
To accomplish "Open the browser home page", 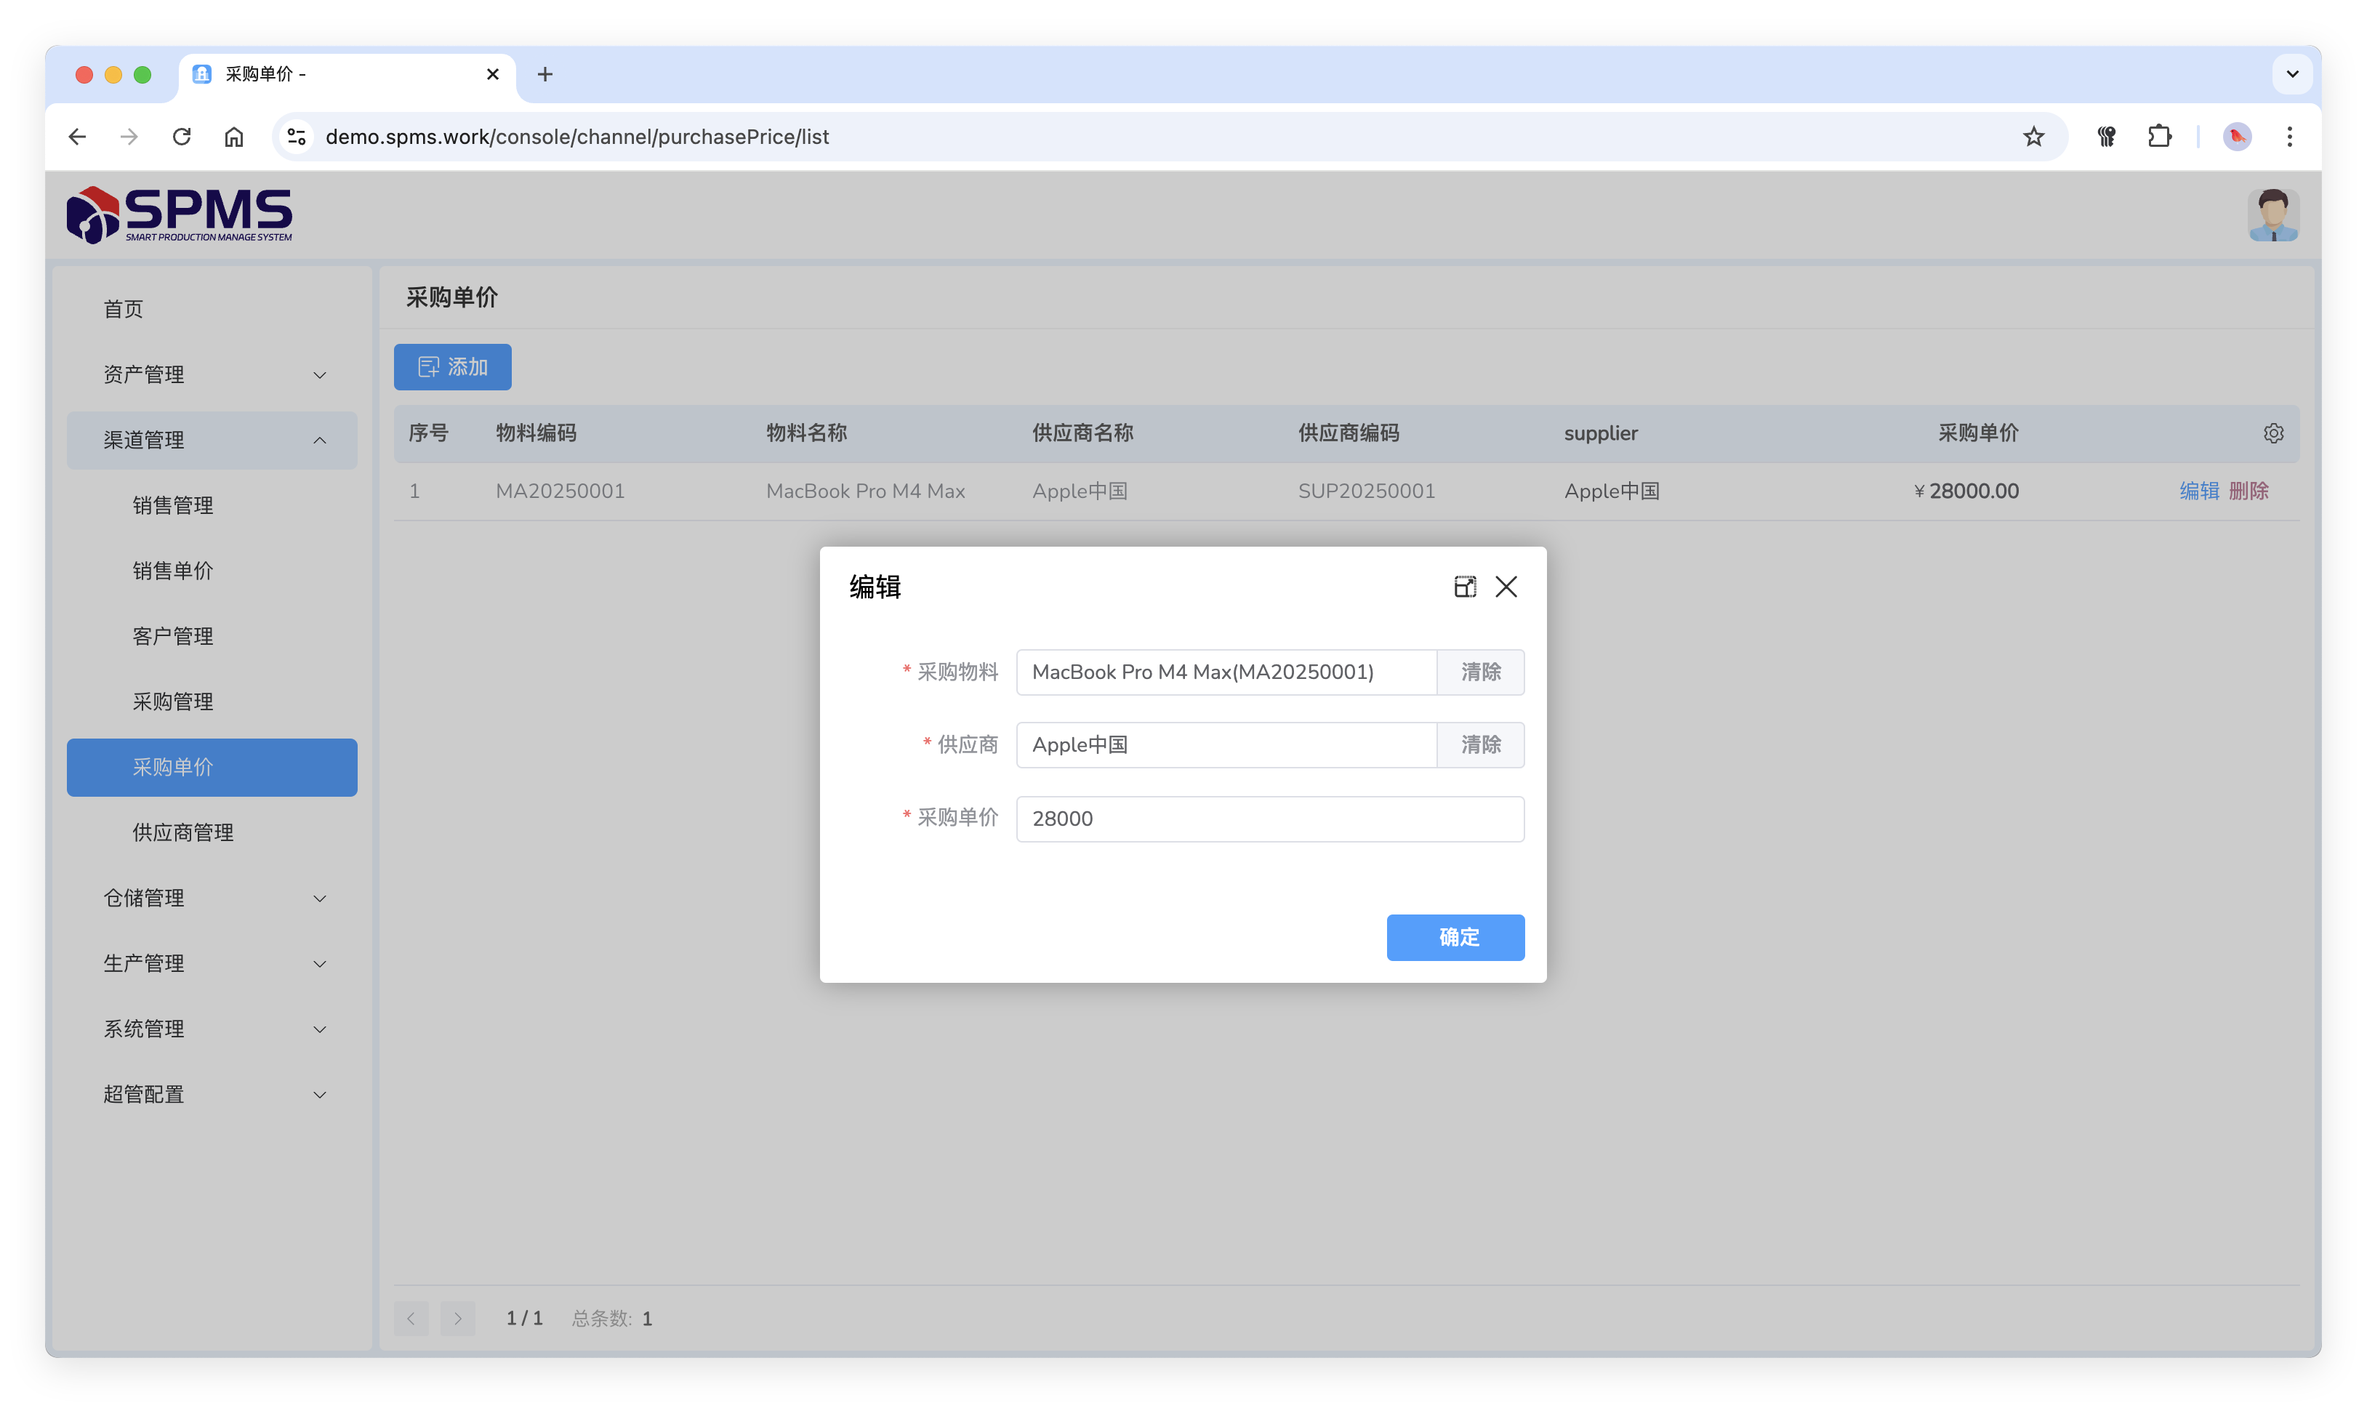I will tap(233, 137).
